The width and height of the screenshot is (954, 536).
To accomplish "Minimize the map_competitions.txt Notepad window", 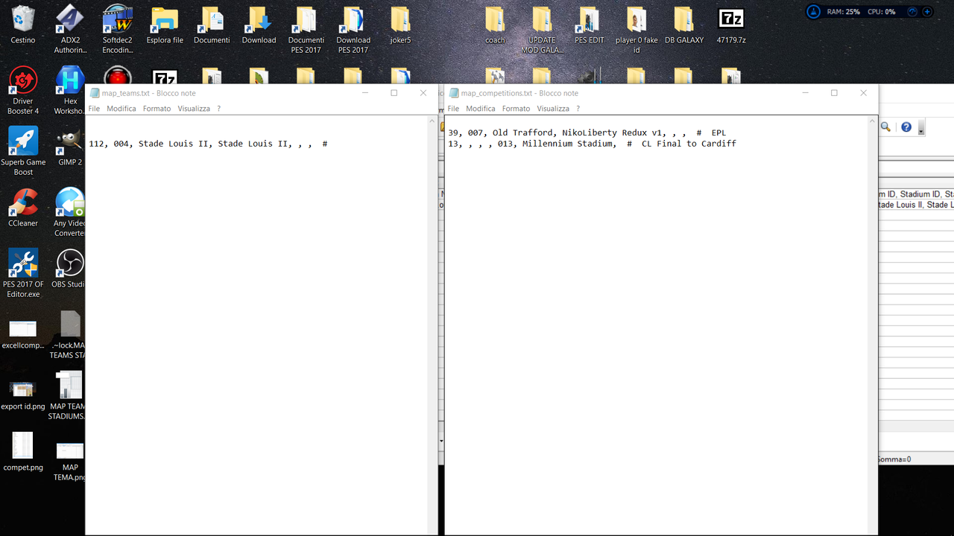I will coord(805,93).
